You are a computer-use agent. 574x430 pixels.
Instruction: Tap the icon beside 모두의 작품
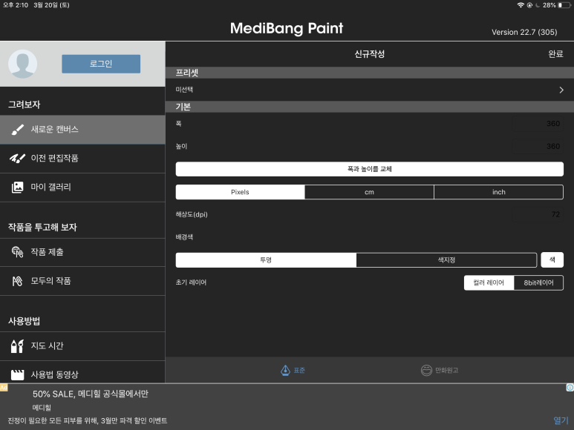tap(17, 281)
